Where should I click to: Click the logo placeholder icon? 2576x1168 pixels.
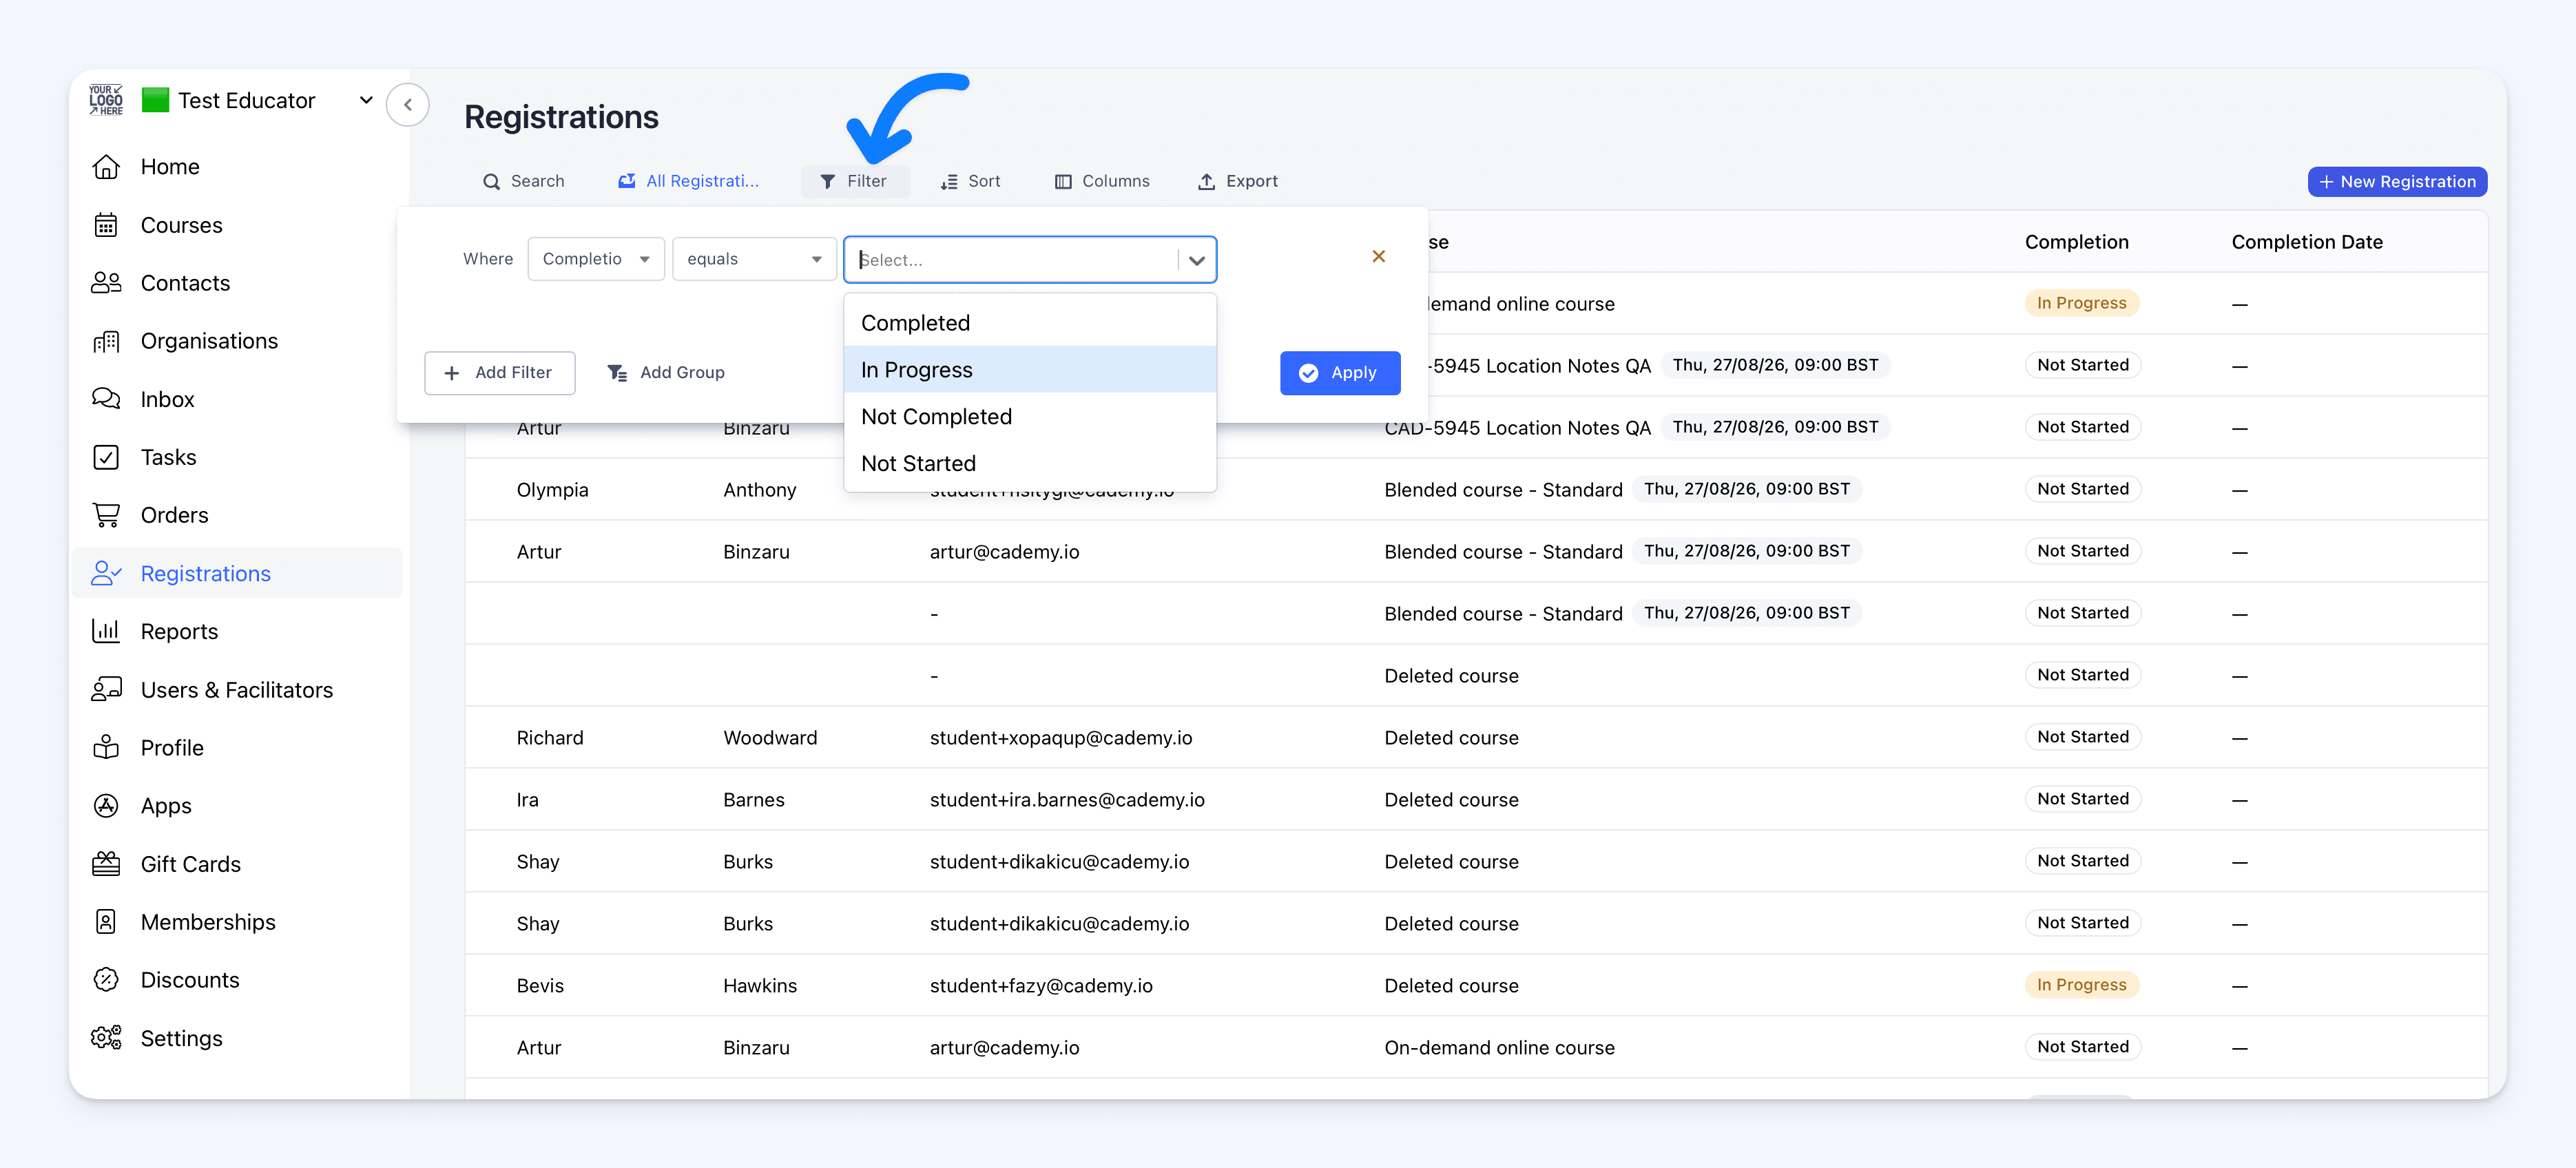(x=106, y=100)
